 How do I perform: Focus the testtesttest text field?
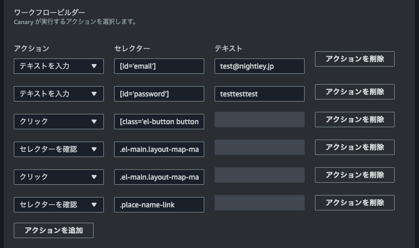pyautogui.click(x=259, y=94)
